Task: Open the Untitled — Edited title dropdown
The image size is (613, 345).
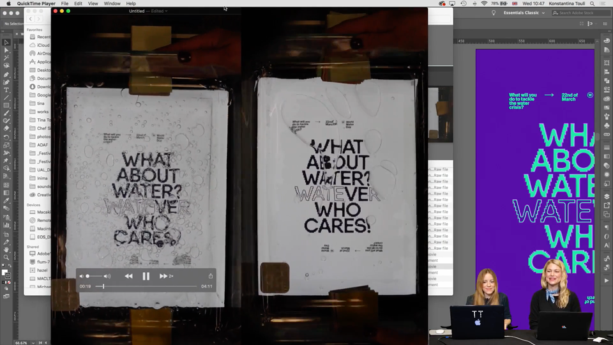Action: coord(148,11)
